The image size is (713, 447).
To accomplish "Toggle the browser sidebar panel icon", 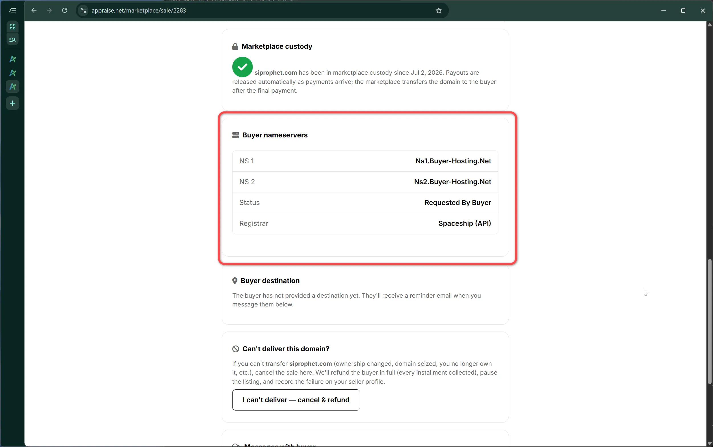I will [13, 10].
